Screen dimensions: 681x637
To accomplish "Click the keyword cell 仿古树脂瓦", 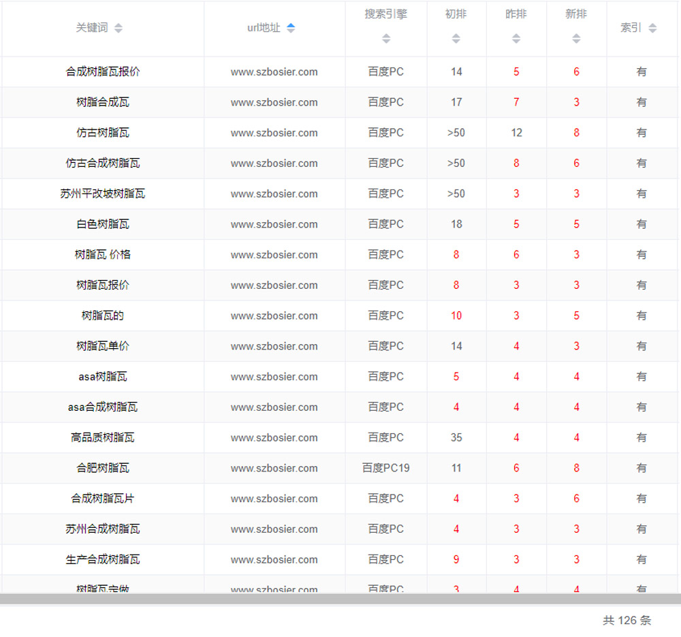I will point(103,133).
